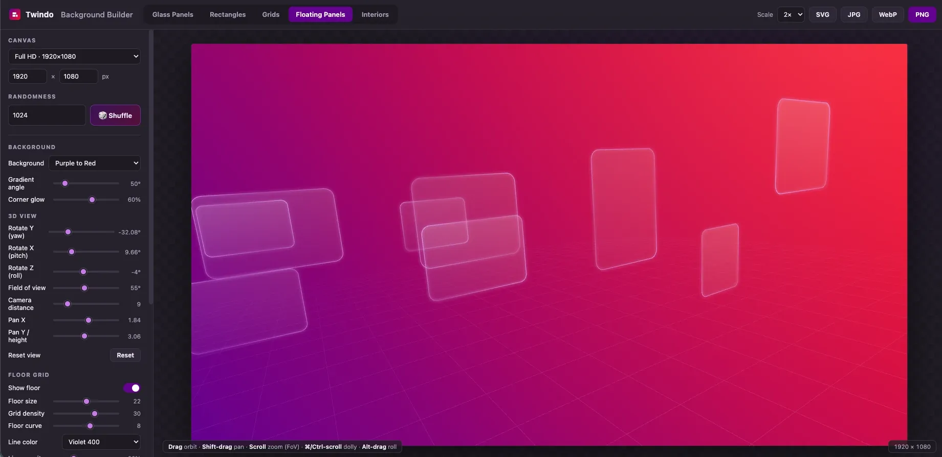Adjust the Grid density slider
942x457 pixels.
(x=86, y=414)
